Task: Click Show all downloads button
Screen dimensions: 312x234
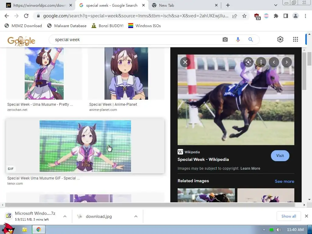Action: pyautogui.click(x=289, y=216)
